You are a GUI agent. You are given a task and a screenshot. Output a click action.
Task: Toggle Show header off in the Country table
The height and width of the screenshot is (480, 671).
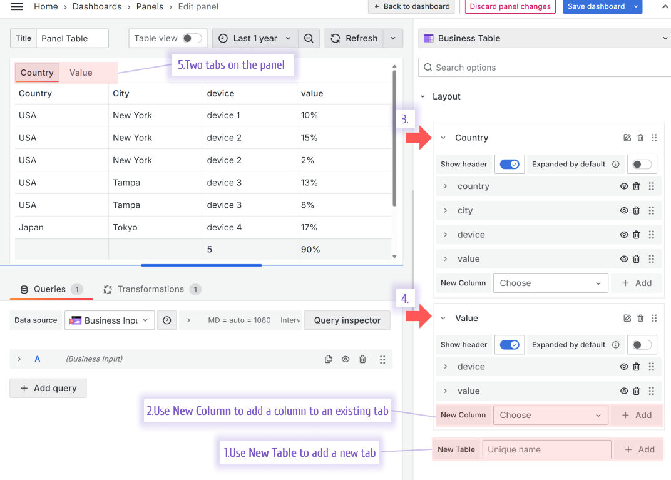[x=509, y=164]
